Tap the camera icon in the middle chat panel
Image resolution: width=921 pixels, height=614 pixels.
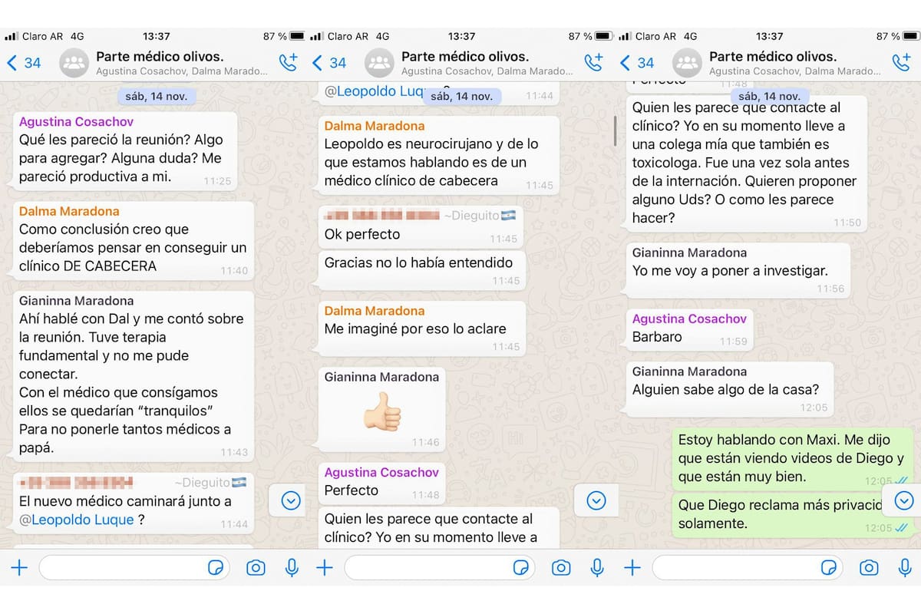point(561,567)
